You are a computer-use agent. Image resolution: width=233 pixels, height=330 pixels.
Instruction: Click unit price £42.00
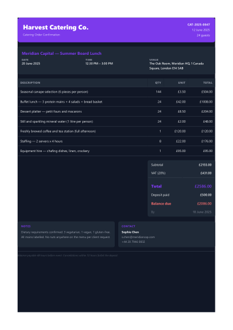coord(181,102)
